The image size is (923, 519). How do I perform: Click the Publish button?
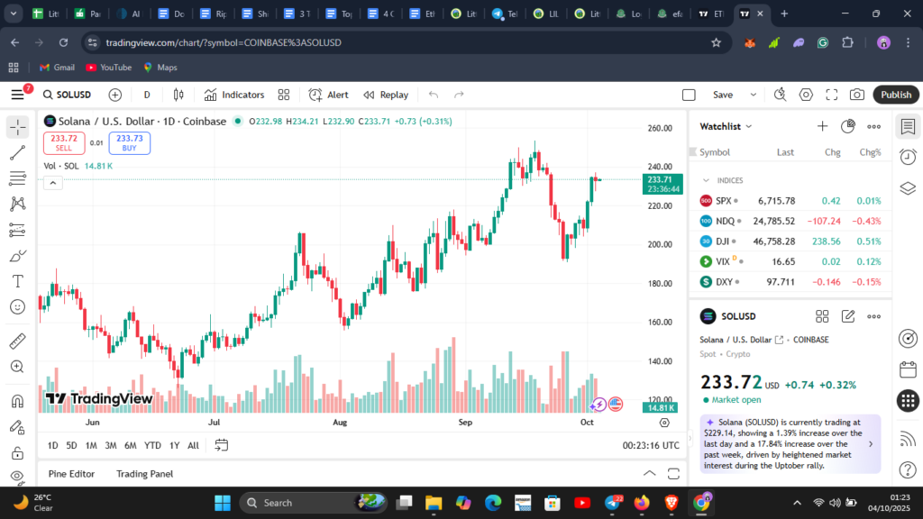[x=895, y=95]
